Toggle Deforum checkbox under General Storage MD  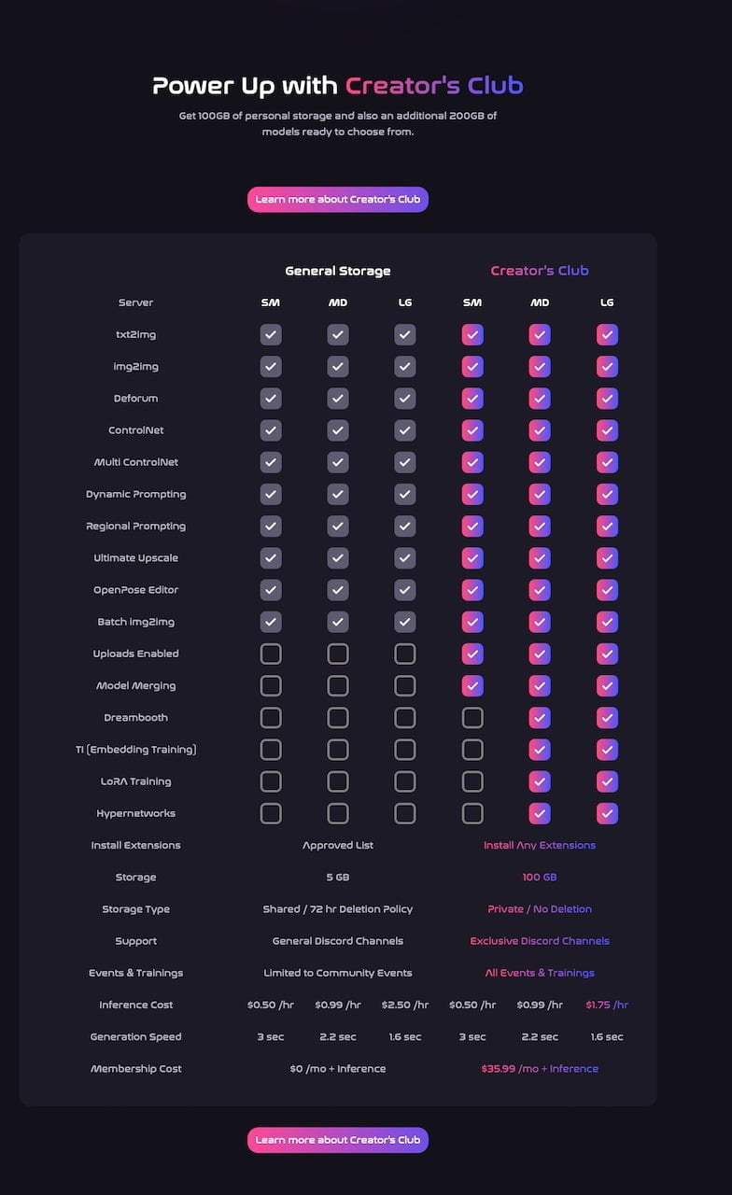338,399
